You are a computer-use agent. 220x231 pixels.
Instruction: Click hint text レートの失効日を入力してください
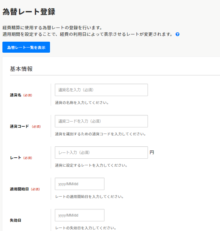86,228
